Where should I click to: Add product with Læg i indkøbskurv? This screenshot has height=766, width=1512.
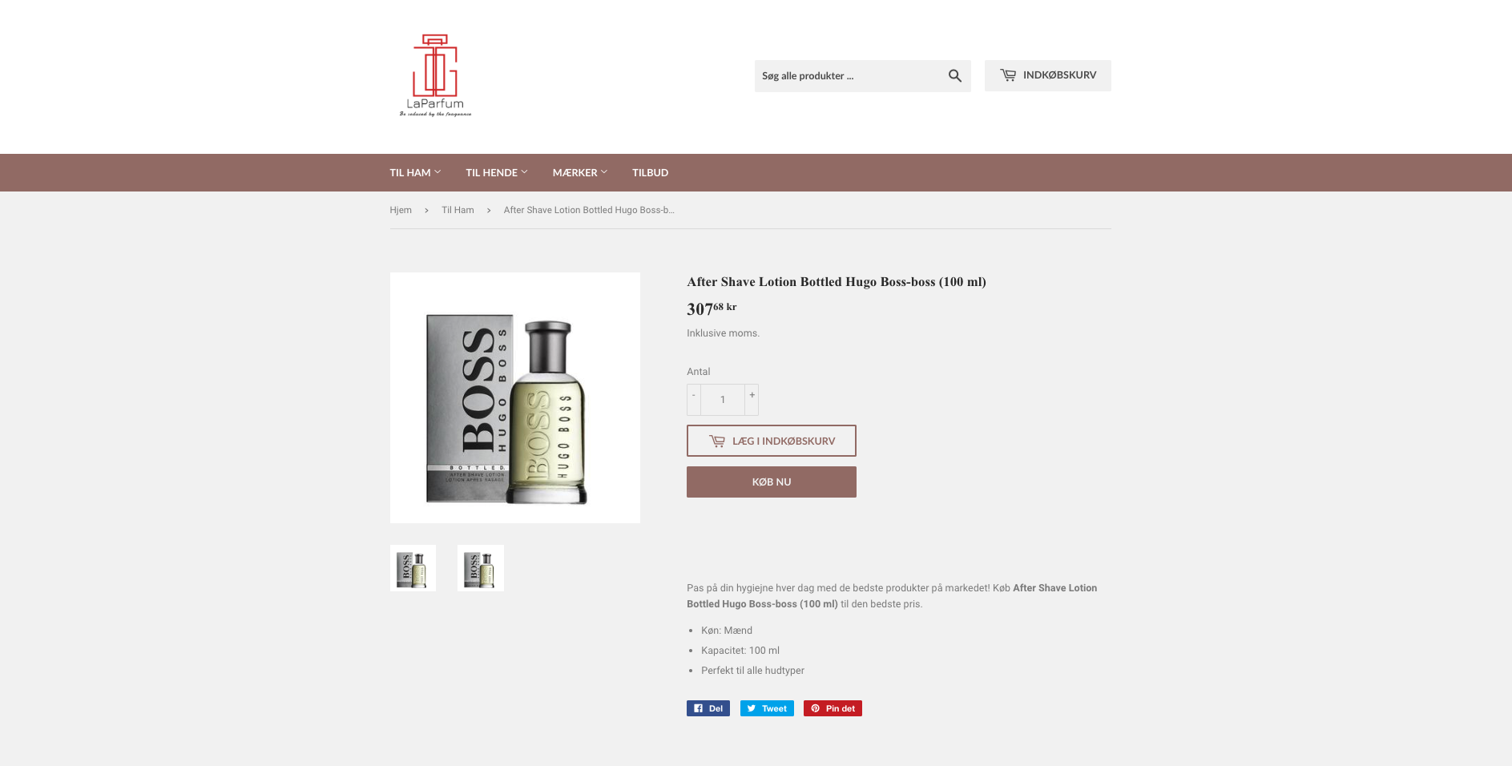pyautogui.click(x=772, y=441)
